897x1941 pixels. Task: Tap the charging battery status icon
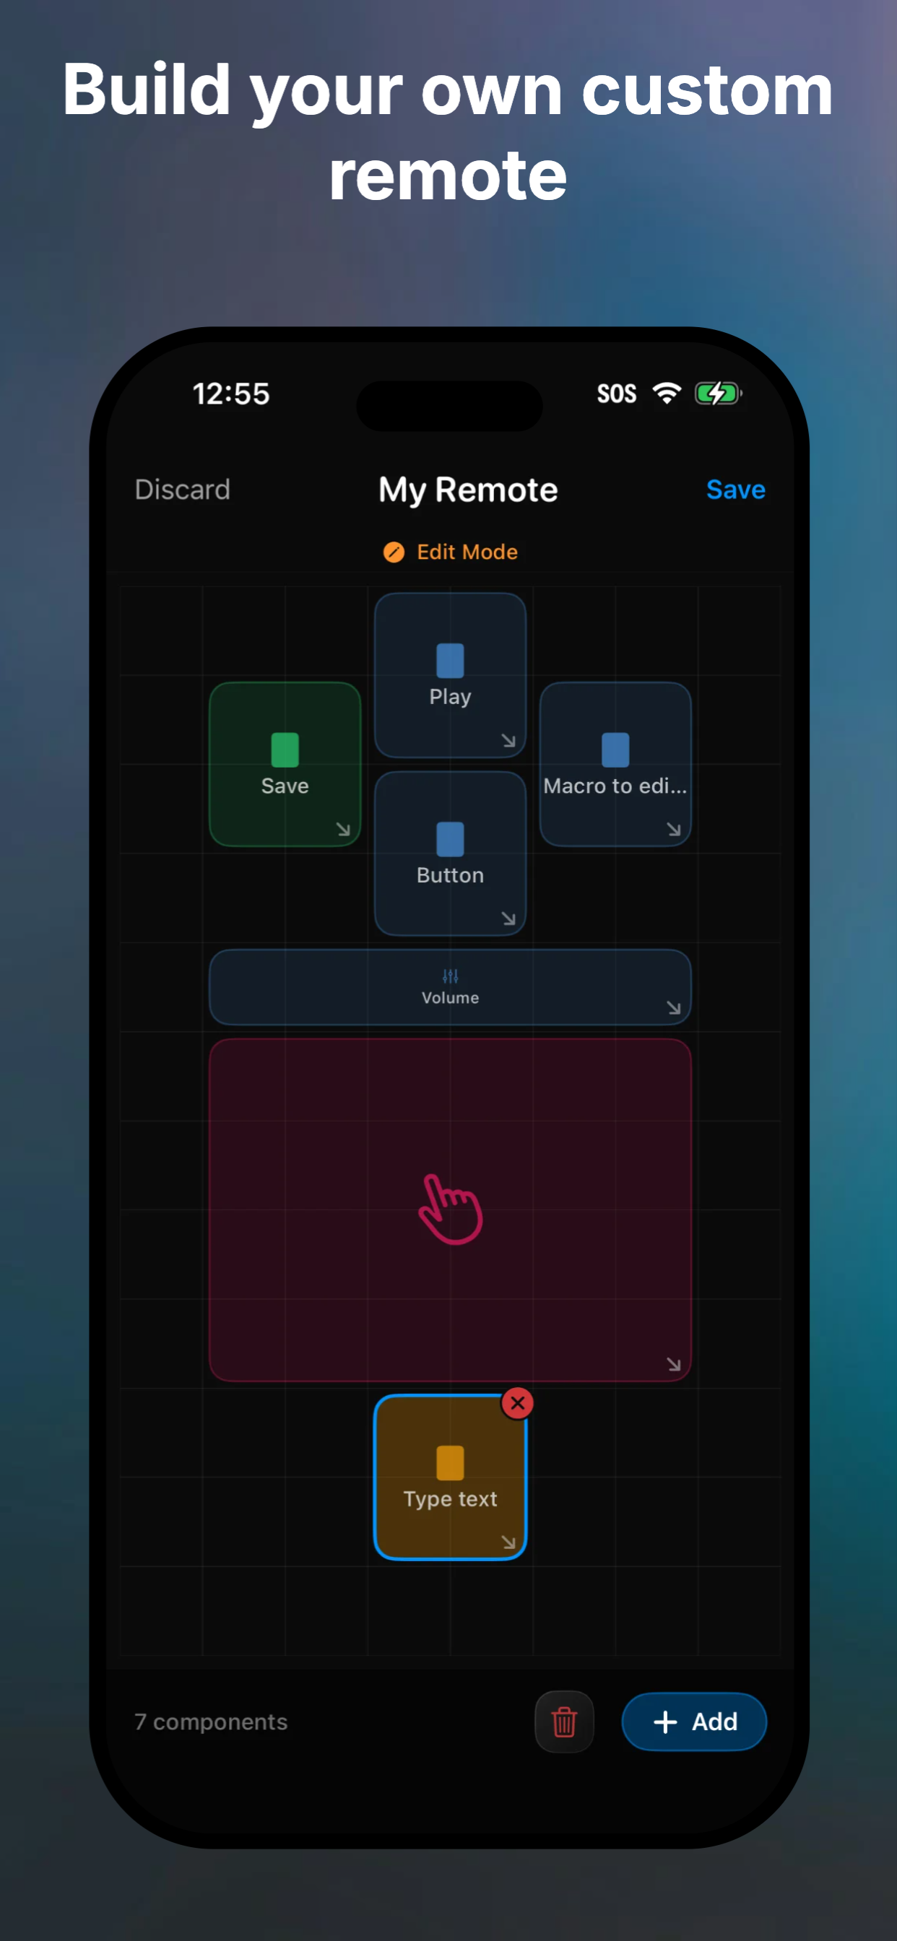(719, 394)
